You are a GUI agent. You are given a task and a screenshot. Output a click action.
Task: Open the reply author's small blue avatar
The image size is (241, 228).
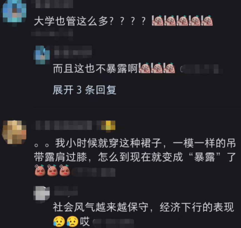42,55
